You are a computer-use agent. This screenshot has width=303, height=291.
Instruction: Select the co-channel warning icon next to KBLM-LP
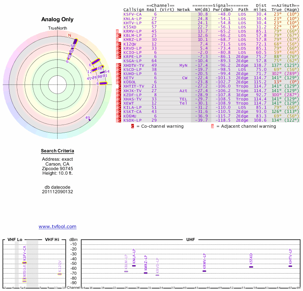120,35
